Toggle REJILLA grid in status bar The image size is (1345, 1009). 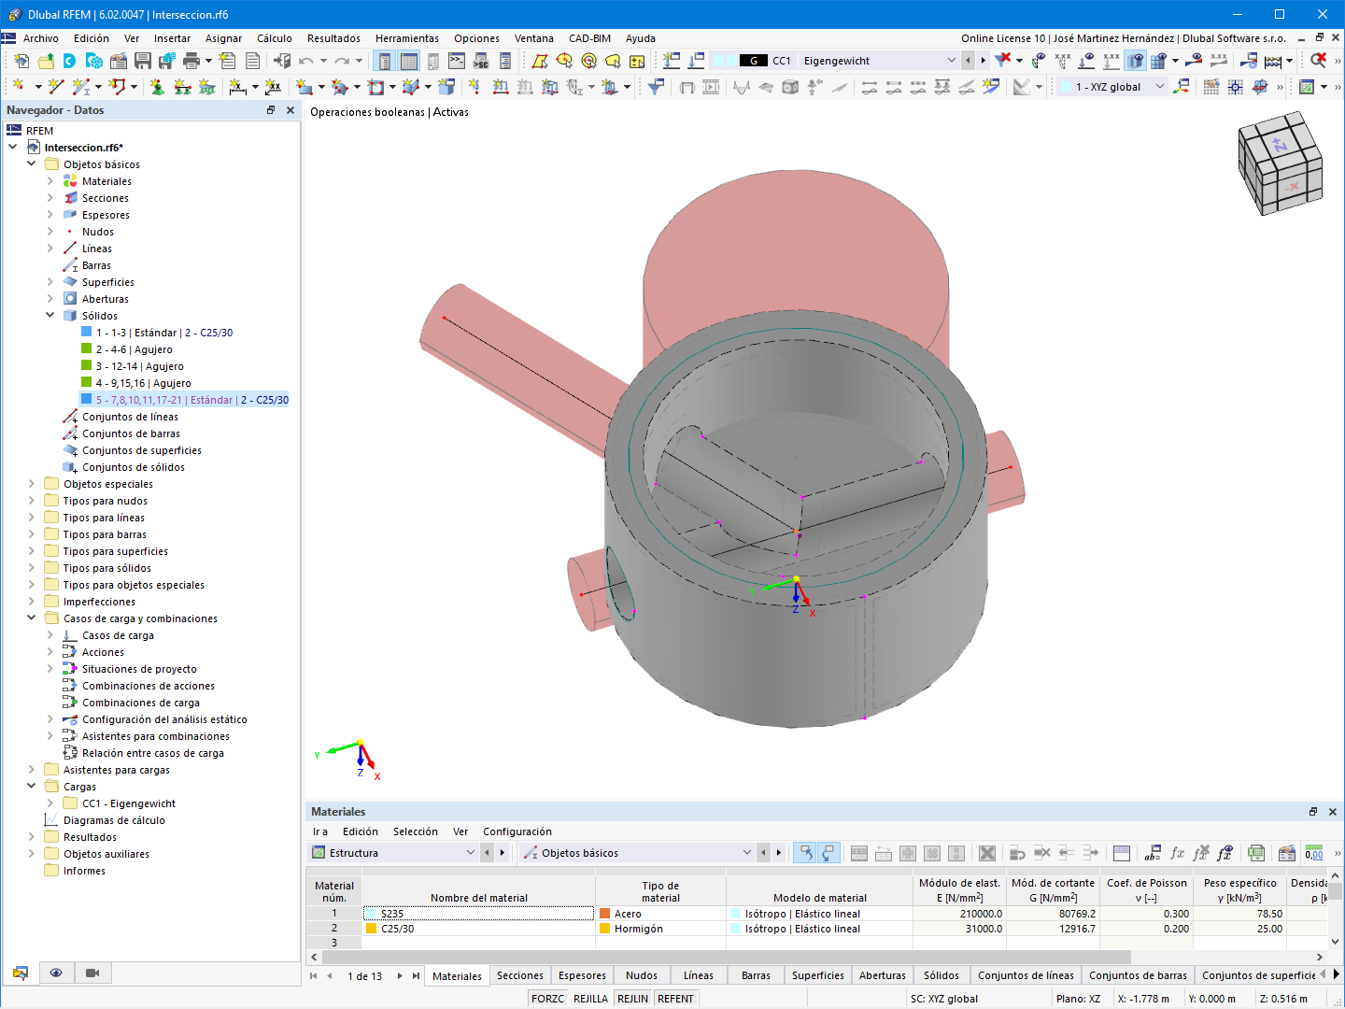590,999
